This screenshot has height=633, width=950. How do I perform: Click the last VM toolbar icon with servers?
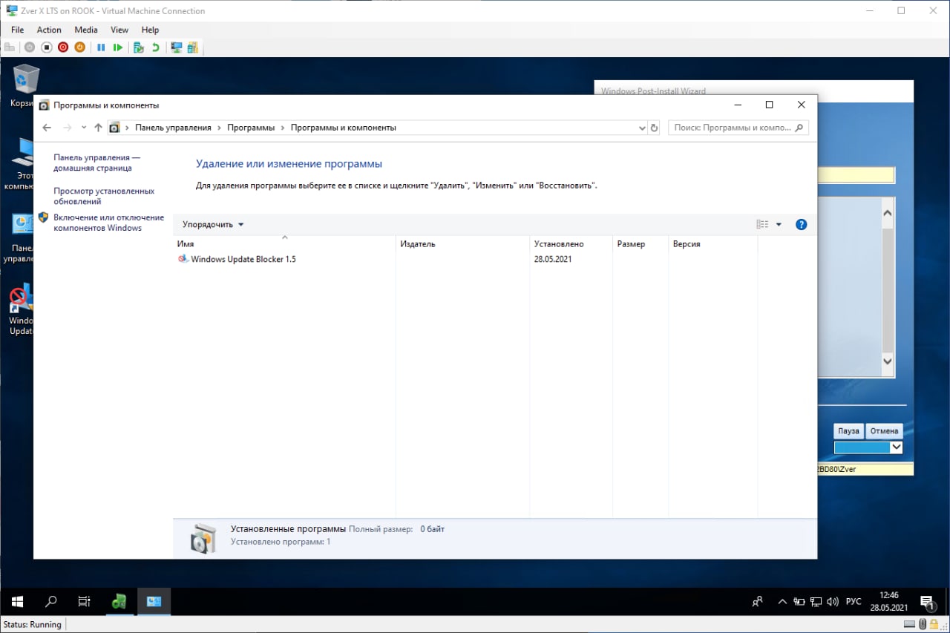tap(193, 47)
